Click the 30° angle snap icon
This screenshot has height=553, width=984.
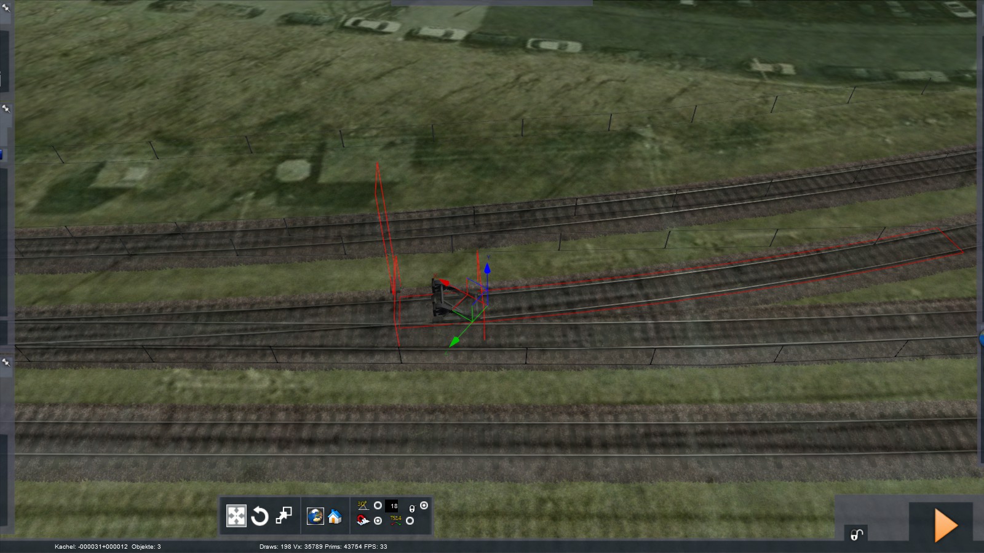pyautogui.click(x=363, y=506)
